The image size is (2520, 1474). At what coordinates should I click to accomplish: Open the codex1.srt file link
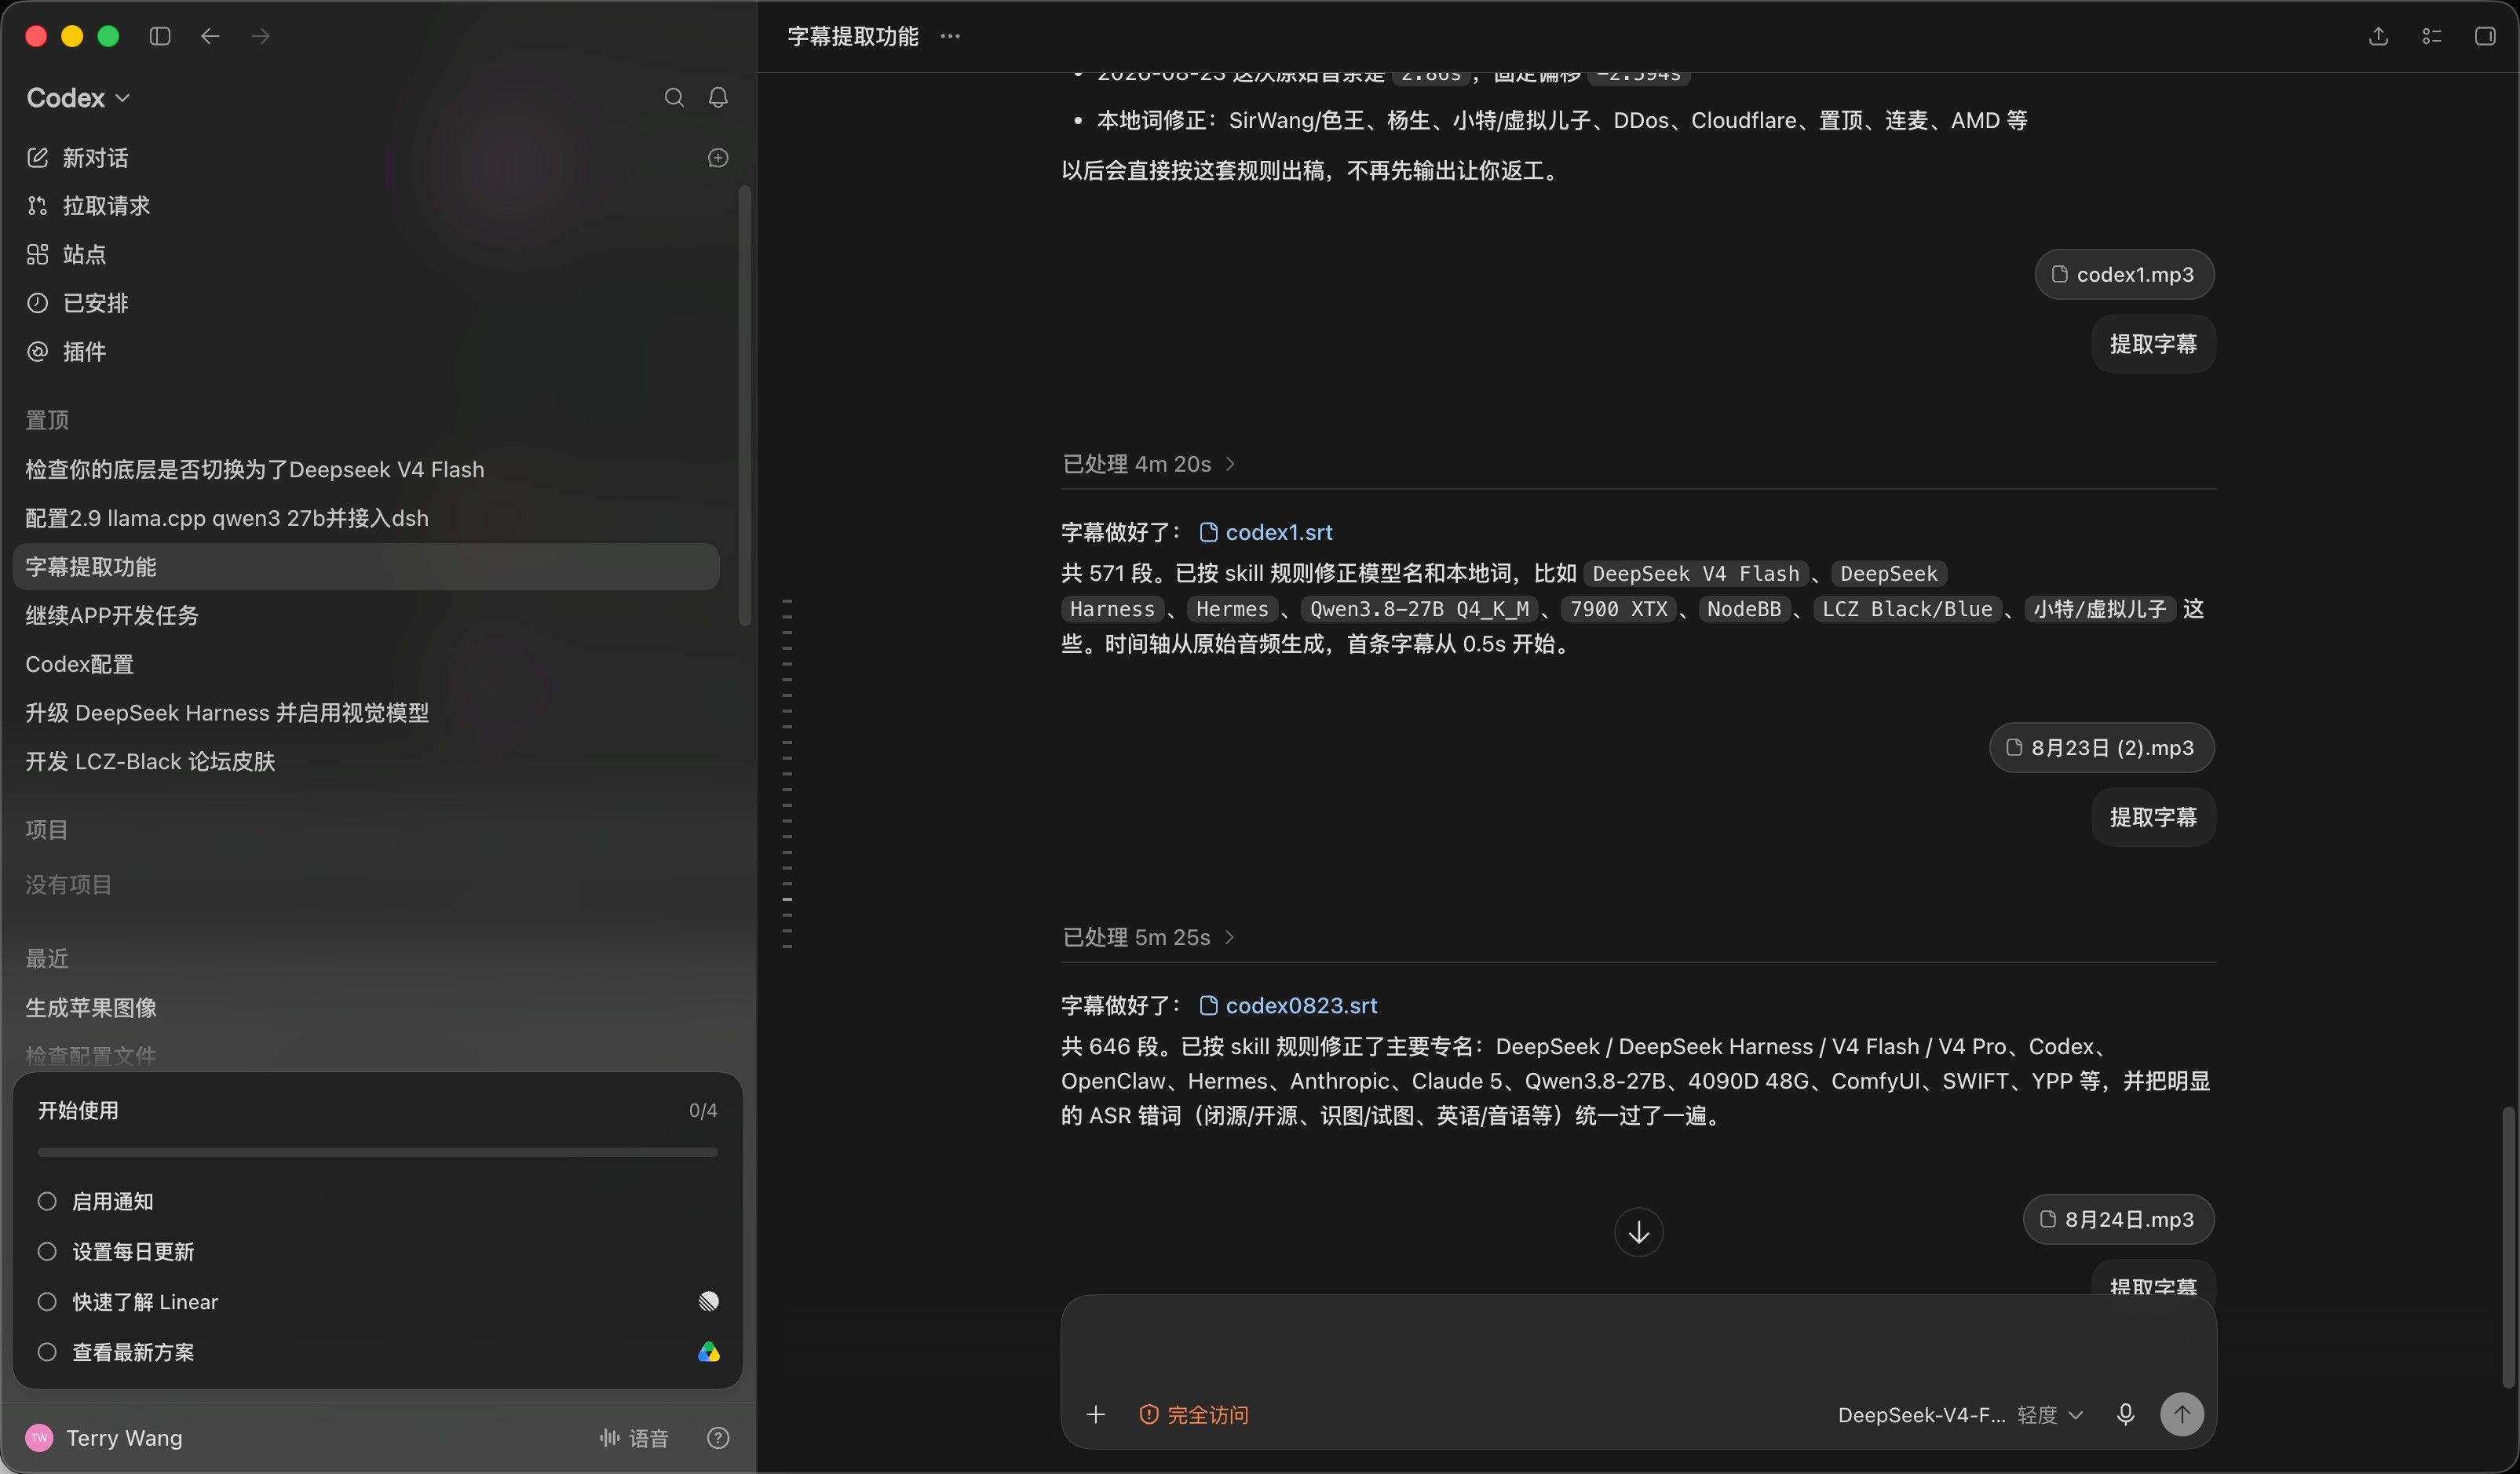1266,532
